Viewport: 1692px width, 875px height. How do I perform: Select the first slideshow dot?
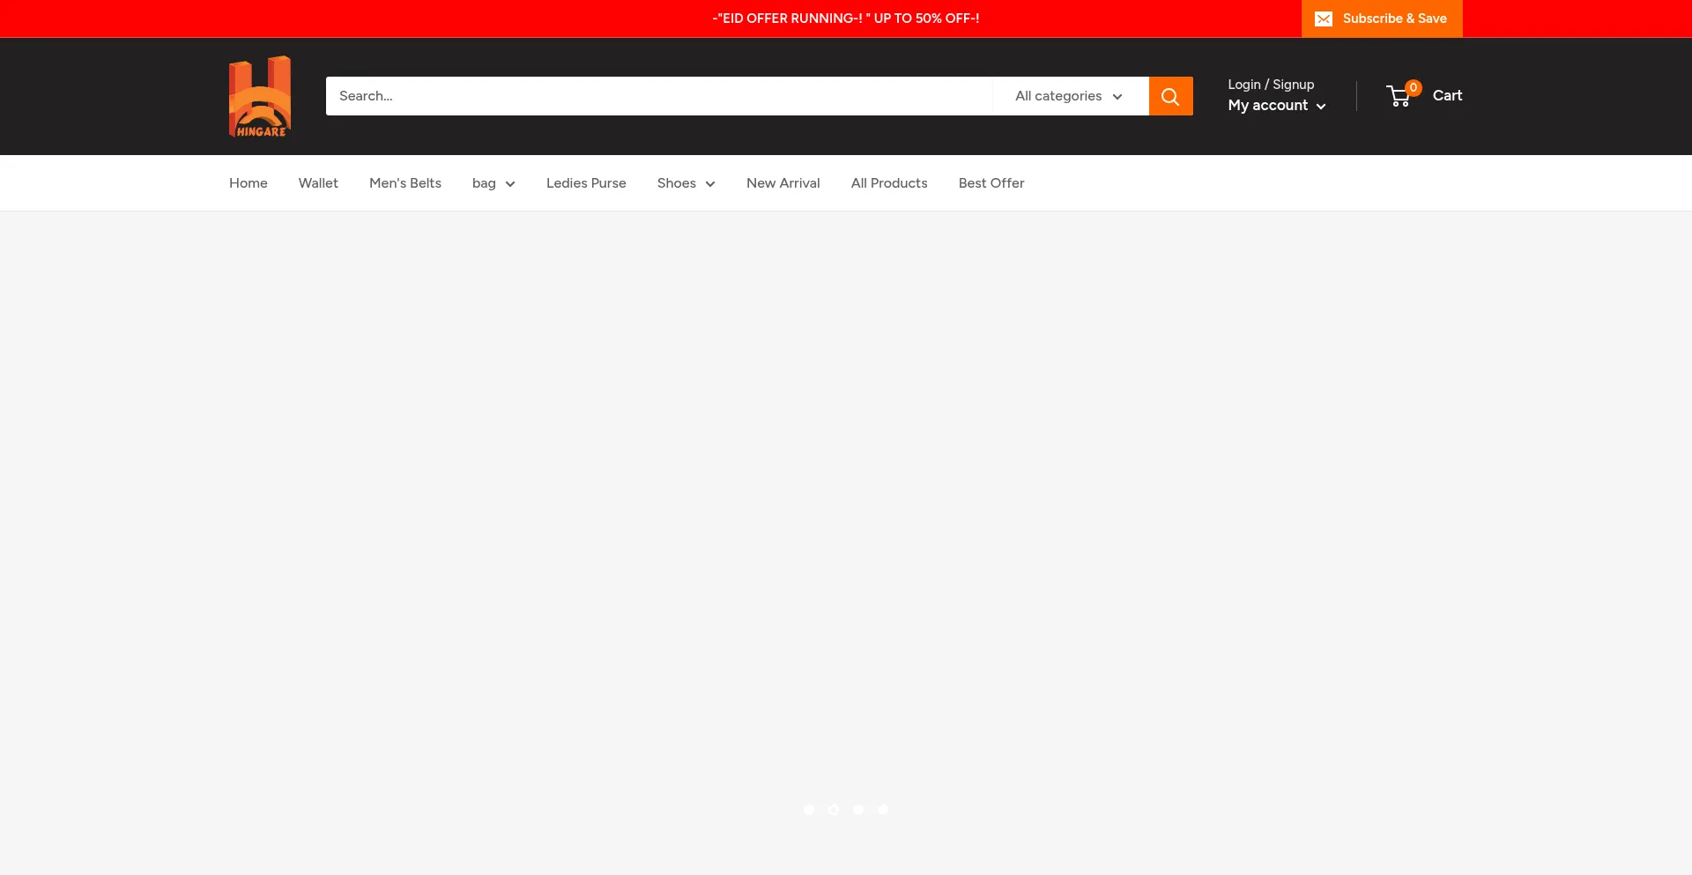pyautogui.click(x=809, y=810)
